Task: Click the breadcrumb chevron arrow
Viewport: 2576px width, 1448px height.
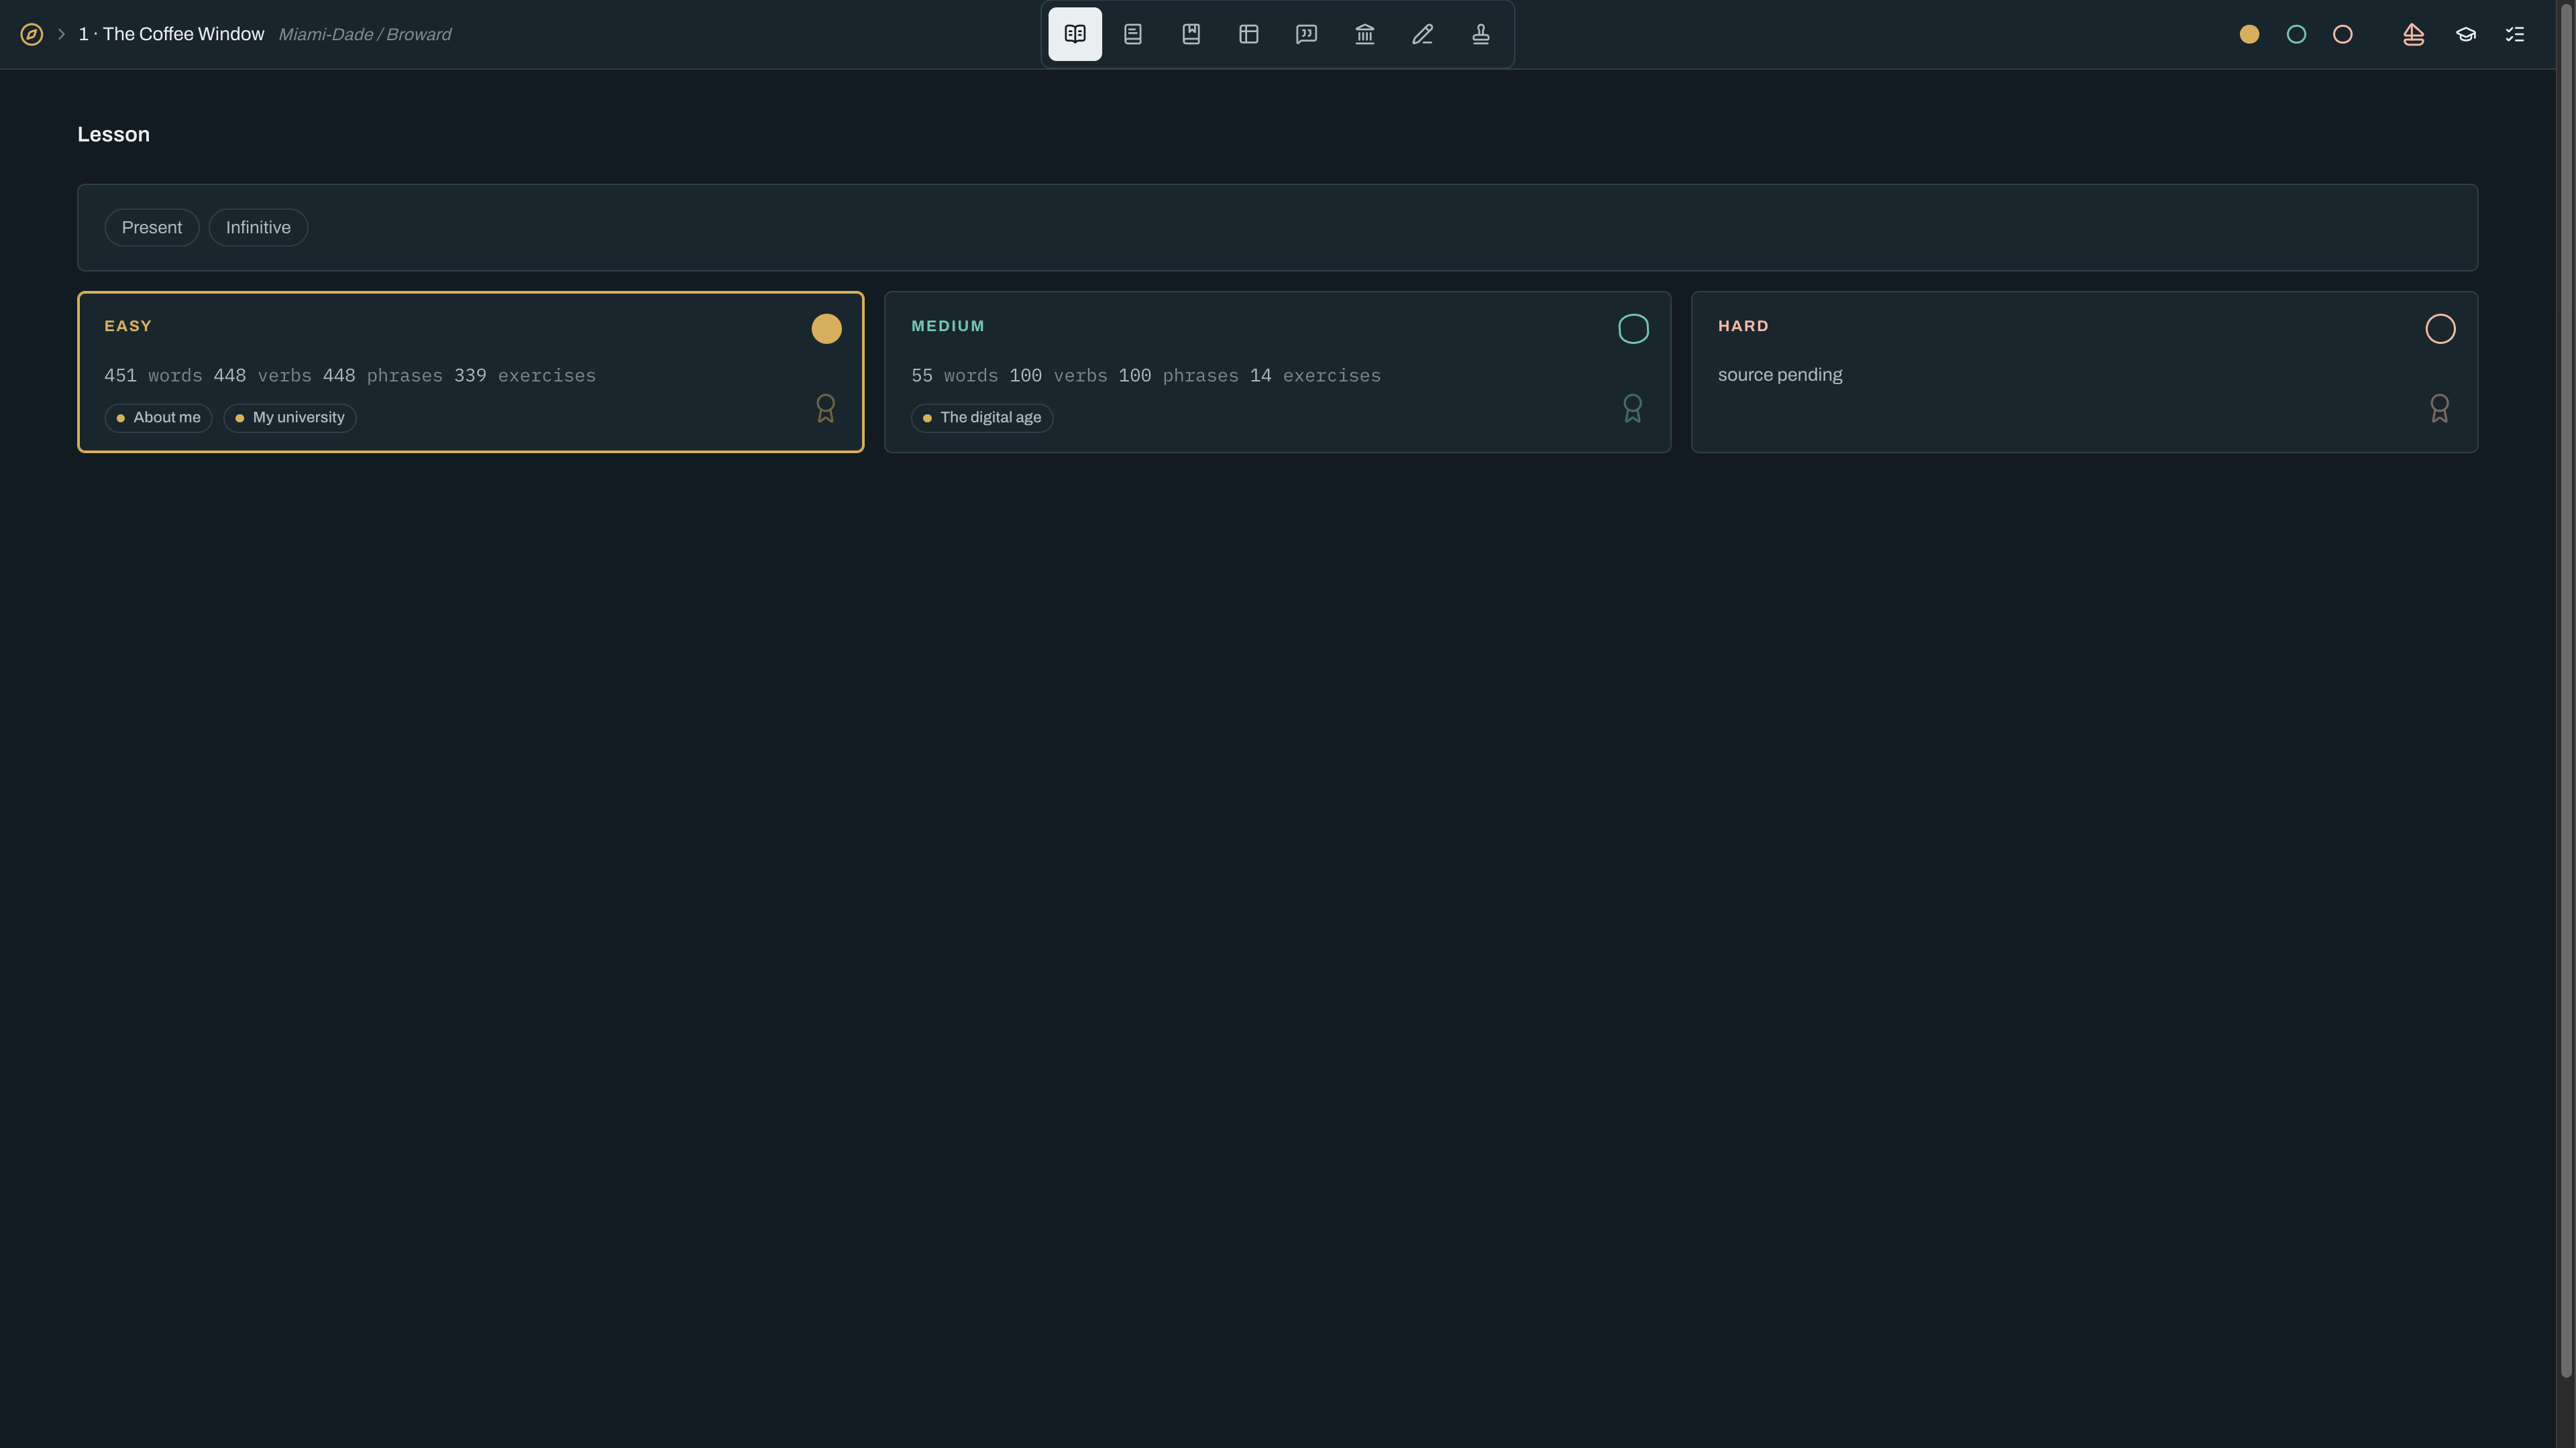Action: [x=61, y=34]
